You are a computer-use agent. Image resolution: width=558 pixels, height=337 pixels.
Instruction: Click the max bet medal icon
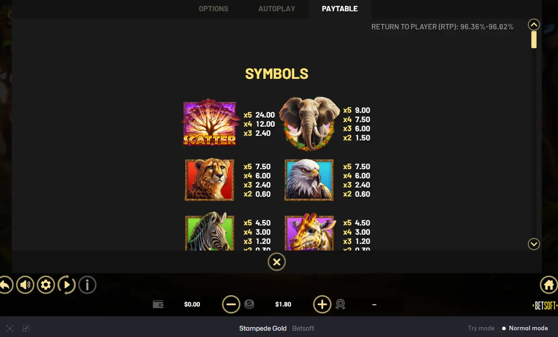point(340,305)
